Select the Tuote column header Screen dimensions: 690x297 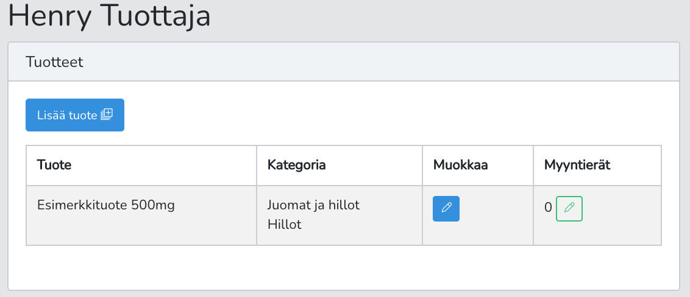(54, 165)
